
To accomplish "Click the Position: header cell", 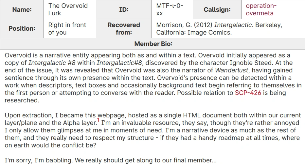I will tap(22, 28).
